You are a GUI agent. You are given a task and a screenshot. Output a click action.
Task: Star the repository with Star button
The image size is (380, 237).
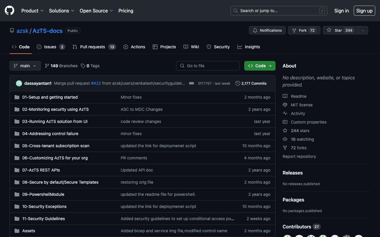click(x=340, y=30)
